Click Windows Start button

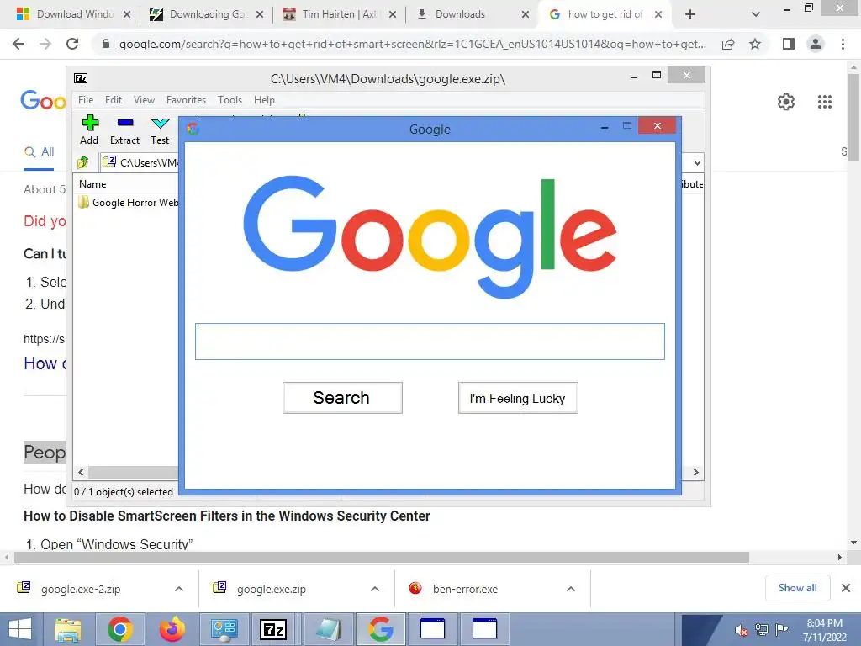pos(20,629)
